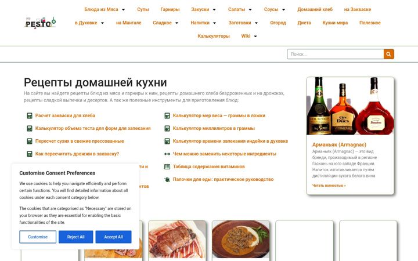Expand the Салаты dropdown arrow

250,10
